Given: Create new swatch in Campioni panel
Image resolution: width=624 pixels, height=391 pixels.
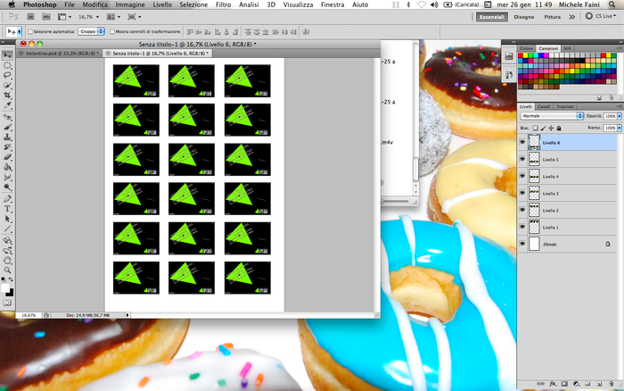Looking at the screenshot, I should (x=599, y=97).
